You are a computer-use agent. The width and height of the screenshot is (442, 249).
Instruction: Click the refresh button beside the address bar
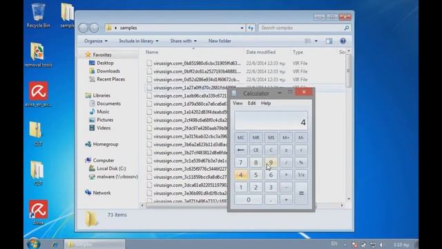250,28
